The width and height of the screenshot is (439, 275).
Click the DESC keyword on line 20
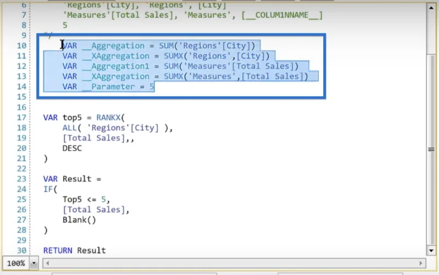pyautogui.click(x=72, y=148)
